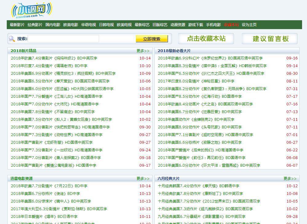Click the magnifier icon beside the search box
Viewport: 307px width, 224px height.
click(12, 39)
